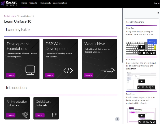Click the Gold Key video thumbnail keyboard
Screen dimensions: 160x124
click(x=141, y=47)
